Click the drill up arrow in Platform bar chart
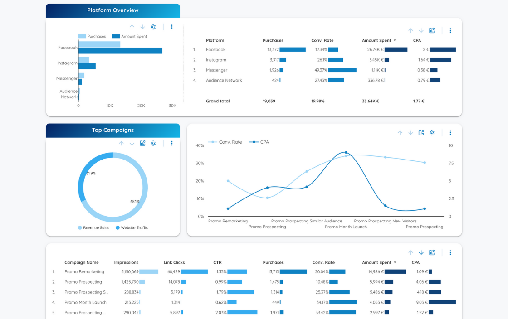This screenshot has height=319, width=508. click(x=132, y=27)
